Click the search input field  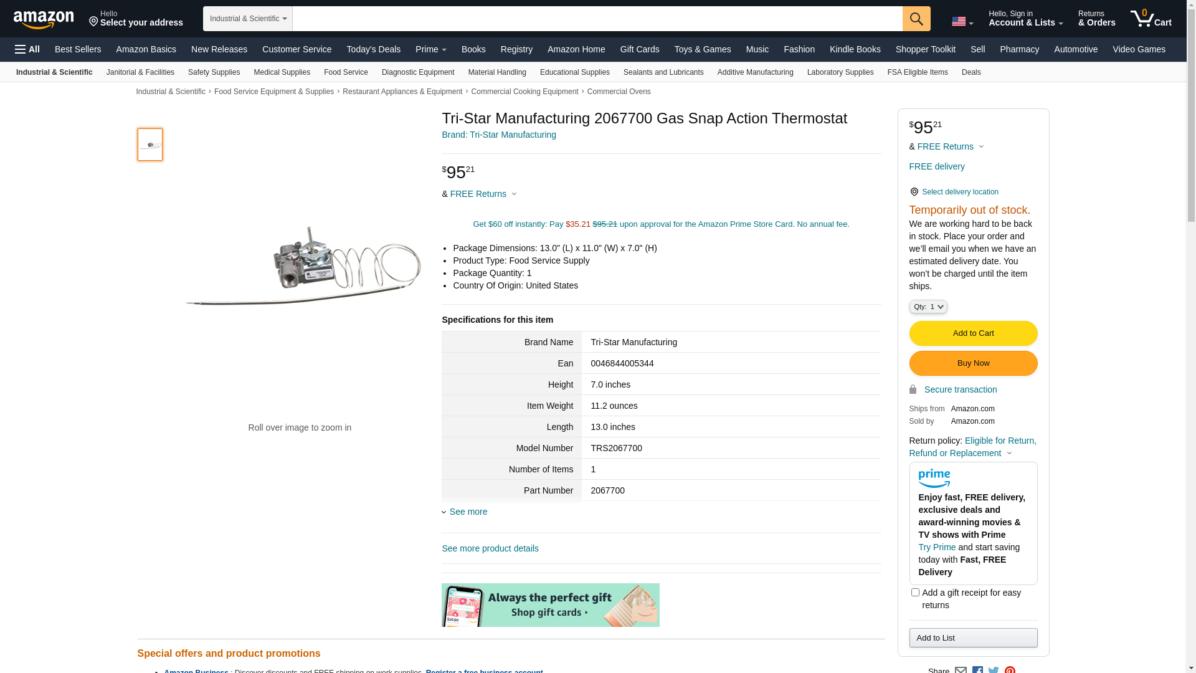[597, 19]
